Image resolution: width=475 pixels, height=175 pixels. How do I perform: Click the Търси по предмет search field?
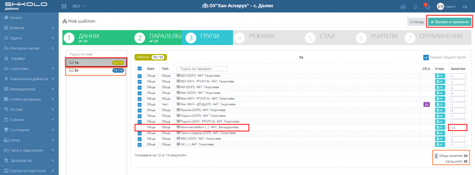[x=202, y=69]
